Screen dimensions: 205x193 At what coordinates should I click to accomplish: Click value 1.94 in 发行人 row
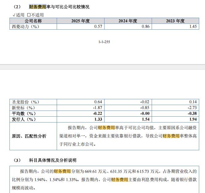click(193, 119)
